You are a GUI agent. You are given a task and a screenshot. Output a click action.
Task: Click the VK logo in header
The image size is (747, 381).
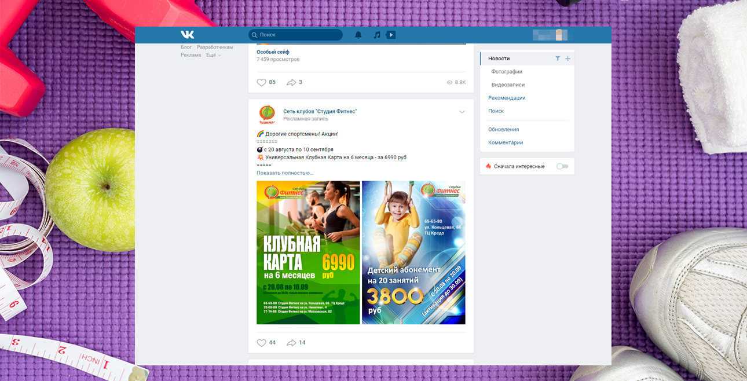tap(187, 35)
